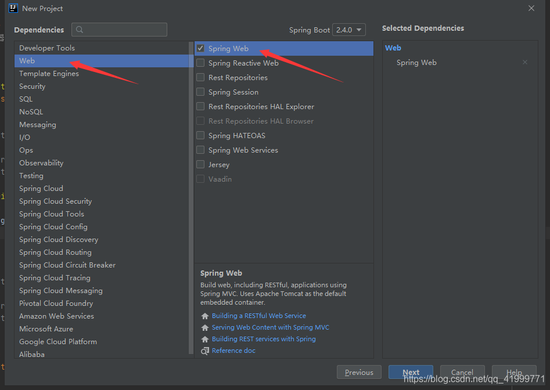Select the SQL category

(x=102, y=99)
